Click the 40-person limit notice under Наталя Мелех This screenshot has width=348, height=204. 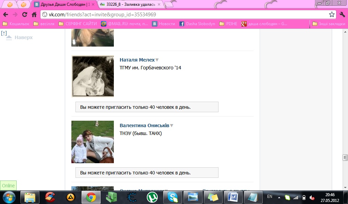pyautogui.click(x=147, y=107)
